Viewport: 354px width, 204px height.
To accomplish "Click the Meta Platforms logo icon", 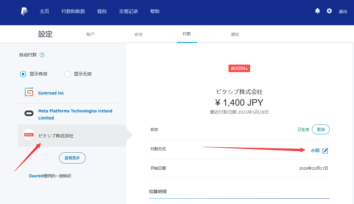I will coord(29,114).
